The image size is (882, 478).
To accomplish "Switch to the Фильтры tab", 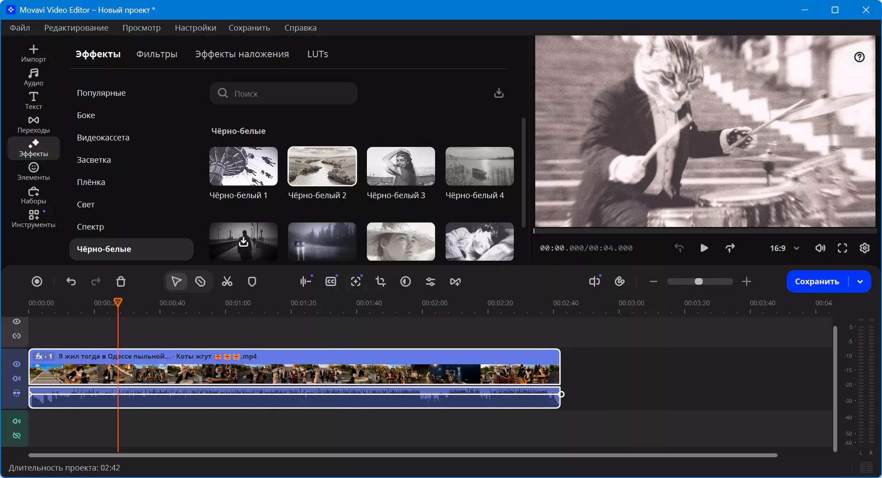I will tap(157, 54).
